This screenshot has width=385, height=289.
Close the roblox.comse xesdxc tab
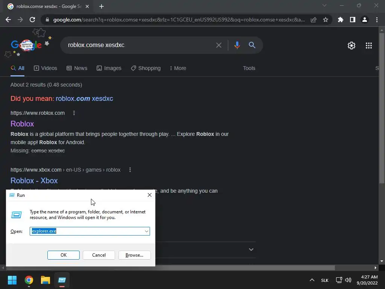tap(87, 6)
